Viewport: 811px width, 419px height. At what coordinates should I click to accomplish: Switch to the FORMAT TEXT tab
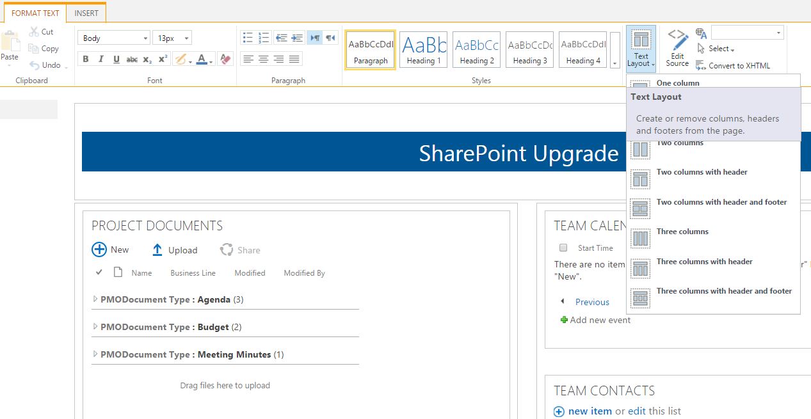35,13
